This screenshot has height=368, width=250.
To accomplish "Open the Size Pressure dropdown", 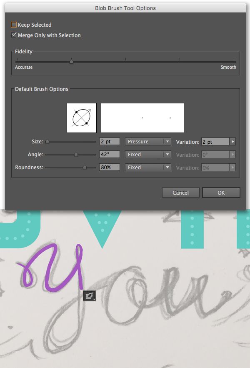I will (148, 142).
